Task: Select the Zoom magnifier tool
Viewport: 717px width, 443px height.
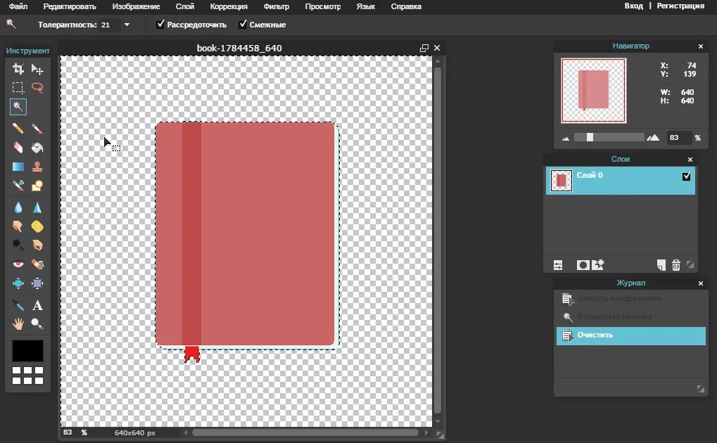Action: (37, 324)
